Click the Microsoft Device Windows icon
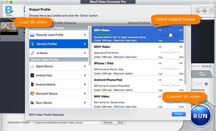Image resolution: width=216 pixels, height=131 pixels. 32,93
